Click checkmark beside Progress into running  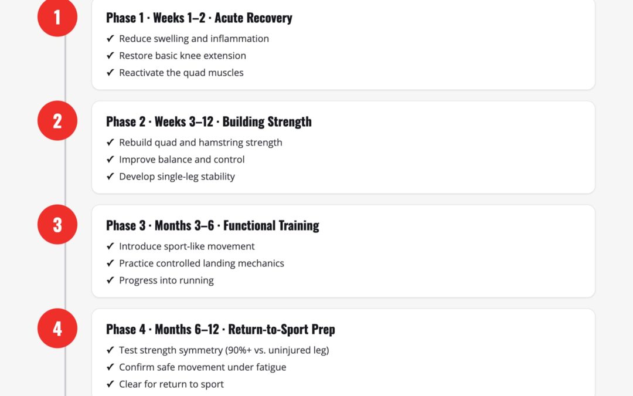tap(110, 280)
